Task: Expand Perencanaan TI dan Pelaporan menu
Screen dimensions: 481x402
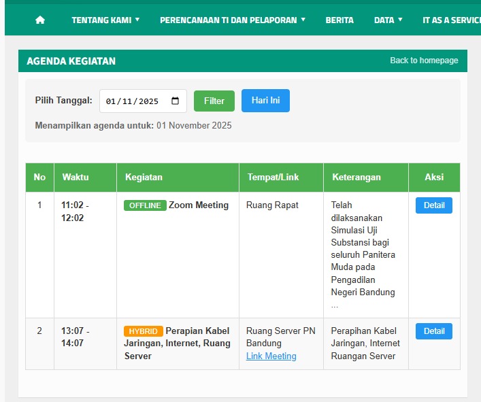Action: [233, 20]
